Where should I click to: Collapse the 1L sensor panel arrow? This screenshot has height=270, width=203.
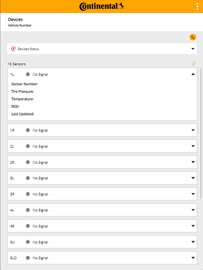193,74
